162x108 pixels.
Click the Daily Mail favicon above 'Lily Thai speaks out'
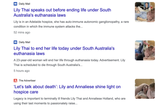coord(15,4)
